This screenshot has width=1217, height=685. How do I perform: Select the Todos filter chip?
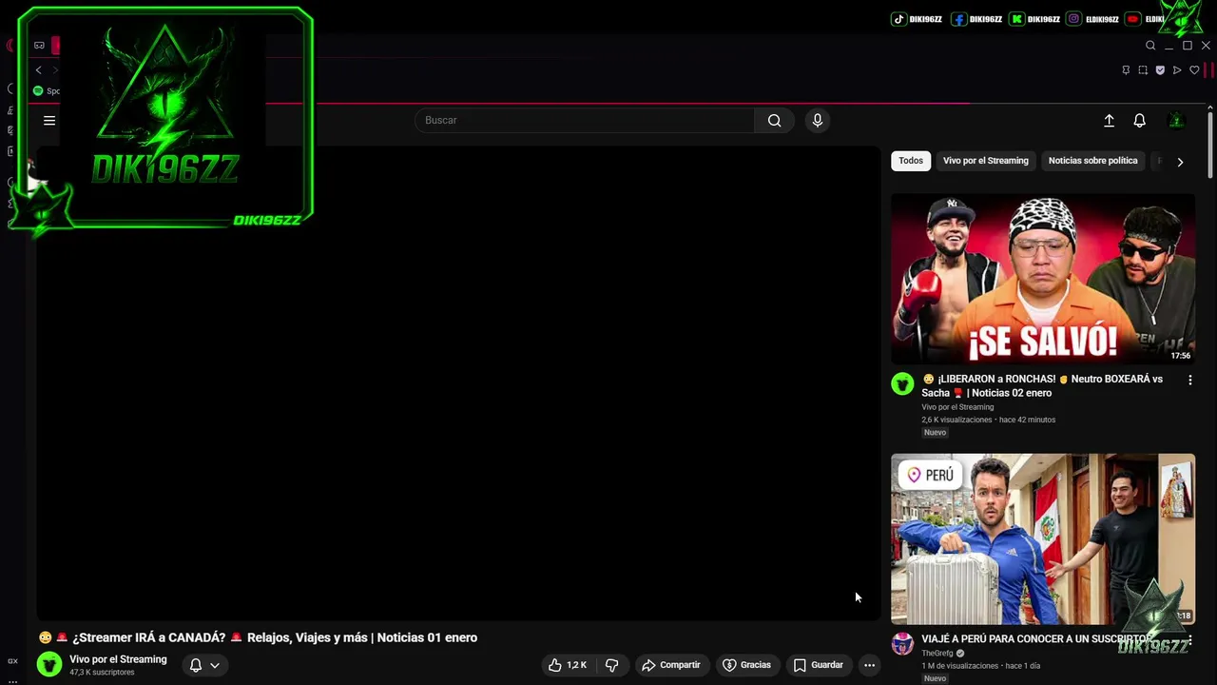tap(911, 161)
